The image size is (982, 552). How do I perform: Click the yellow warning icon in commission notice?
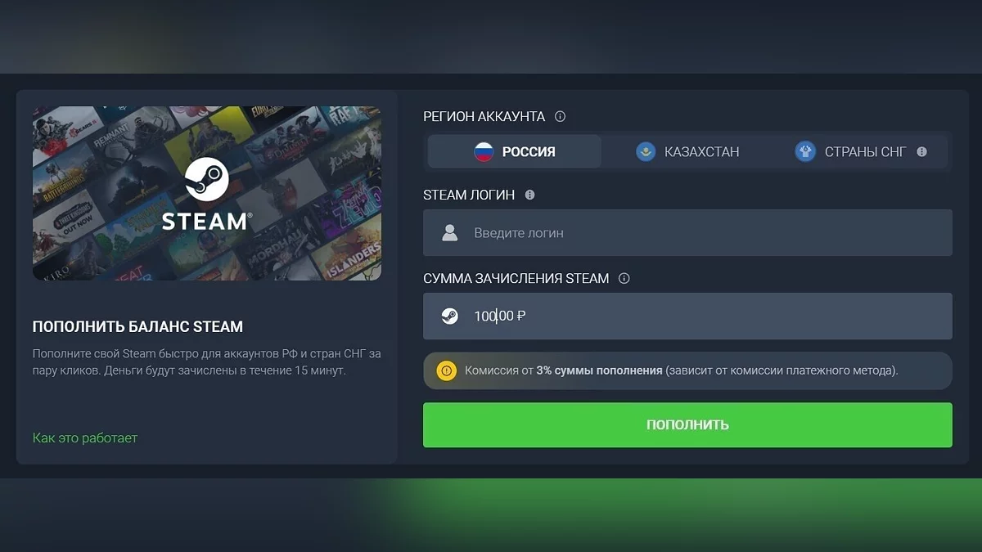[446, 370]
